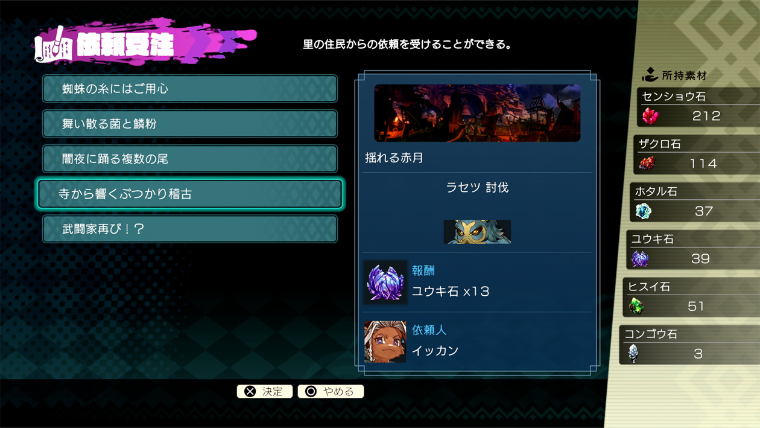
Task: Click the 揺れる赤月 location thumbnail image
Action: coord(477,113)
